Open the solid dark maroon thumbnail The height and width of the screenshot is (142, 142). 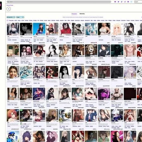pyautogui.click(x=130, y=94)
